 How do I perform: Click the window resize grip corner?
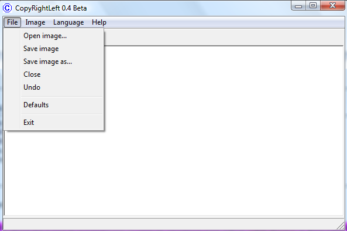tap(341, 226)
